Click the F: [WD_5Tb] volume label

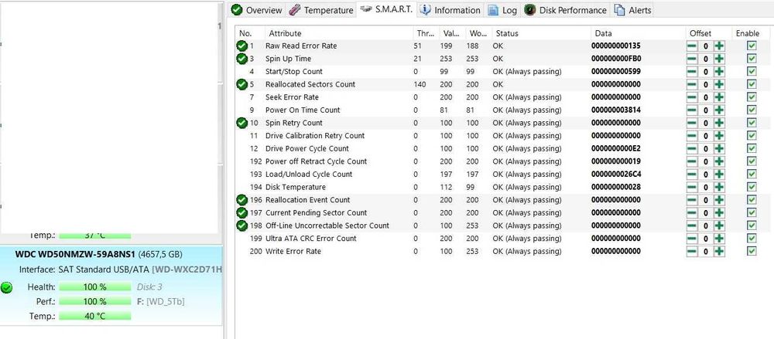tap(161, 301)
